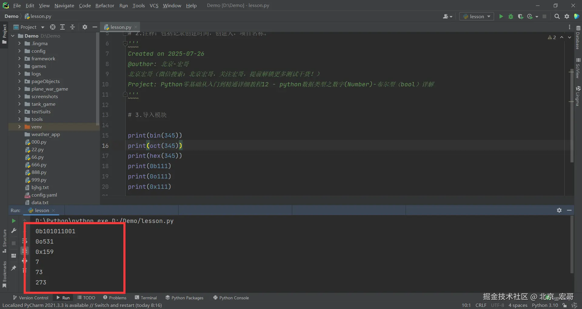The height and width of the screenshot is (309, 582).
Task: Expand the games folder
Action: pyautogui.click(x=19, y=66)
